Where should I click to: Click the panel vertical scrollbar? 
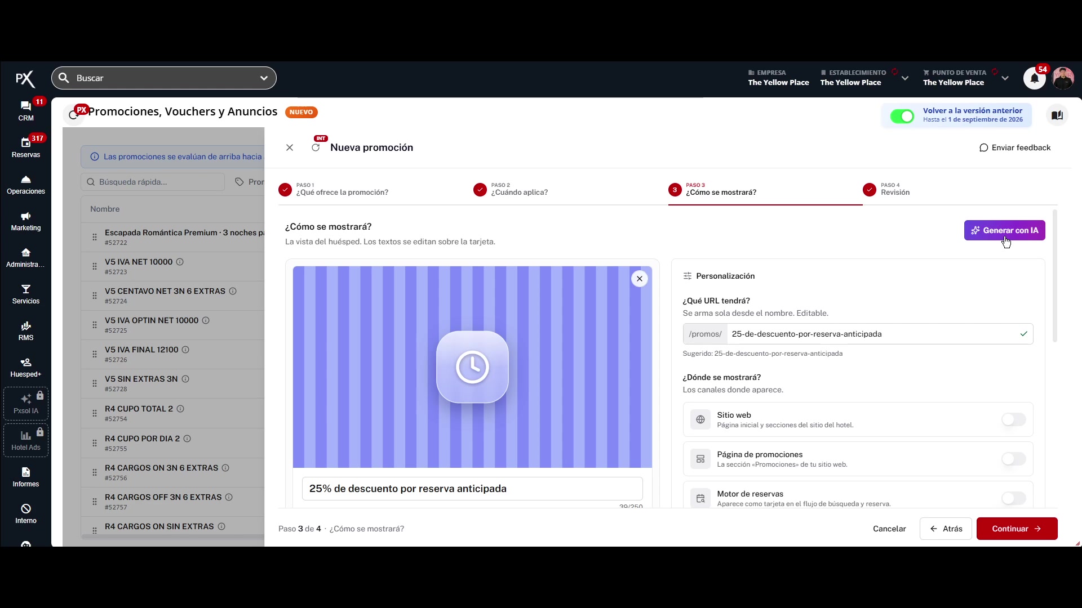pos(1054,276)
